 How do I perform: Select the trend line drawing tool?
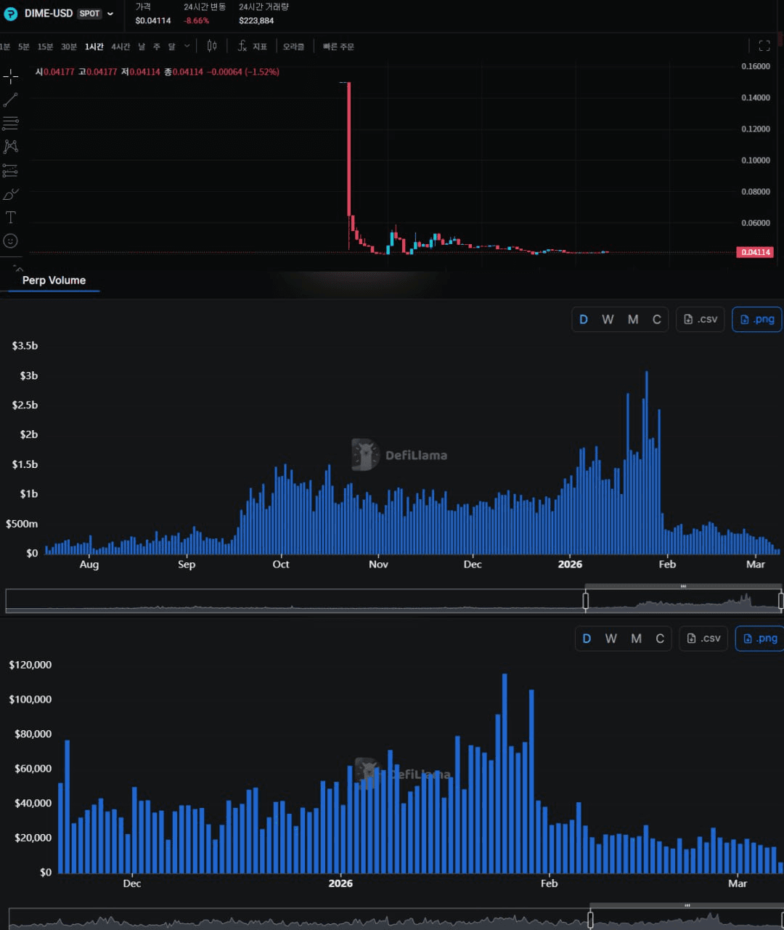coord(10,100)
